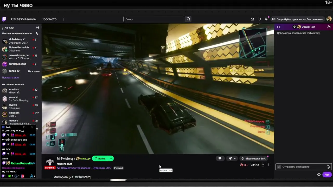This screenshot has height=187, width=333.
Task: Click the Отслеживаемые каналы section header
Action: pos(17,34)
